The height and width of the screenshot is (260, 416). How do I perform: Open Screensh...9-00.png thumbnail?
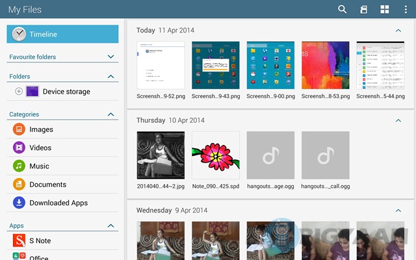[x=270, y=65]
